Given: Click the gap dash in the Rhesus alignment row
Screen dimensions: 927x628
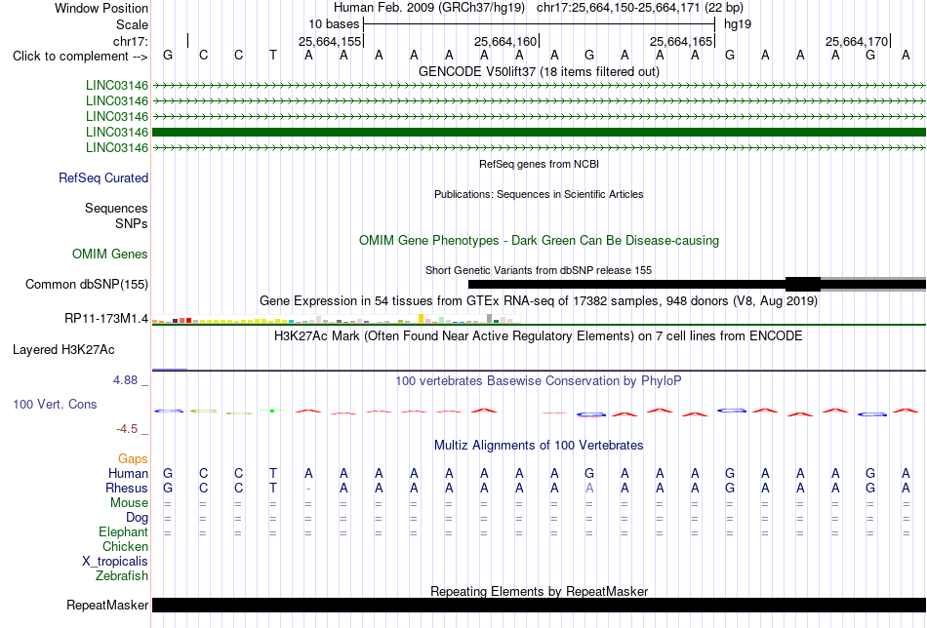Looking at the screenshot, I should (x=308, y=490).
